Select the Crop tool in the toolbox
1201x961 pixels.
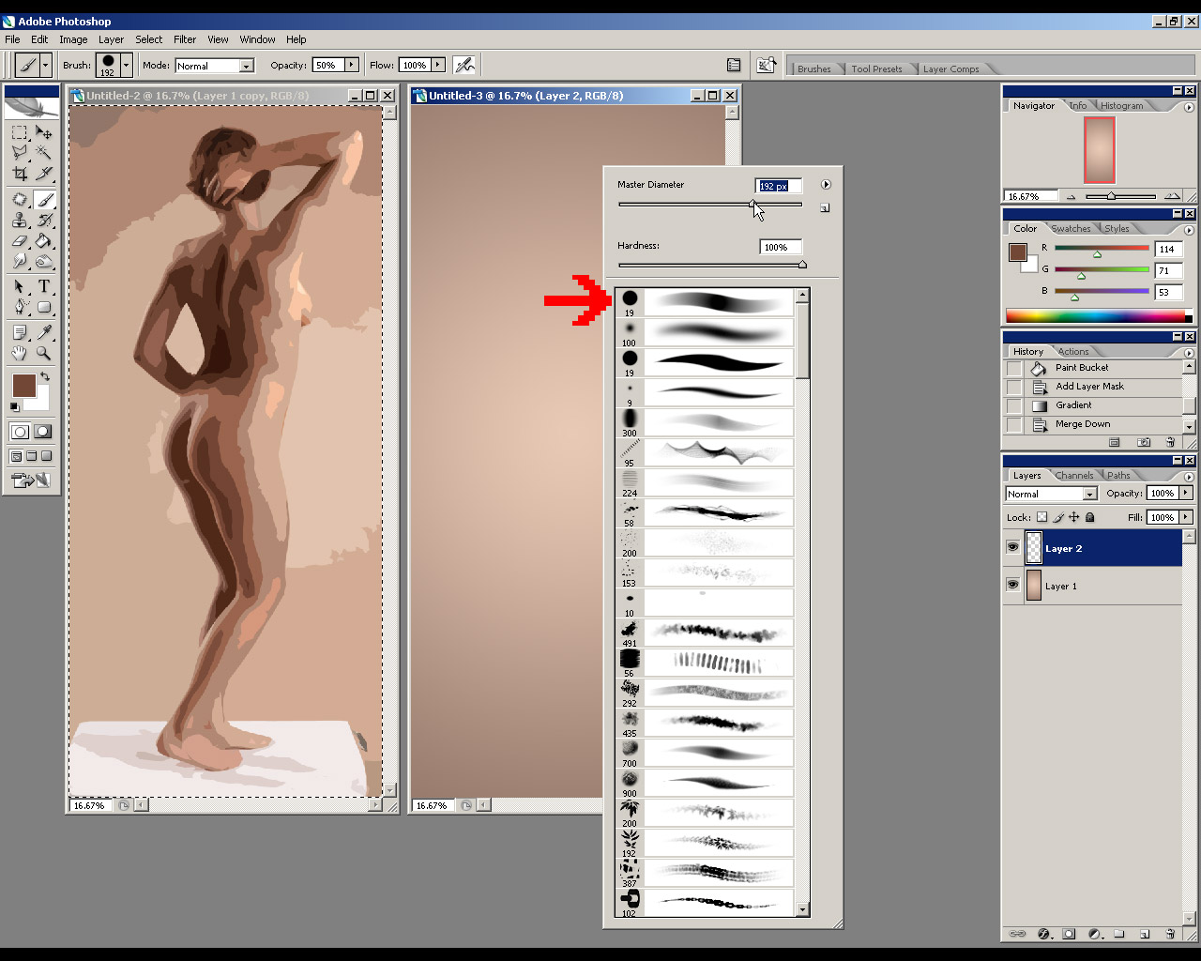click(x=20, y=174)
